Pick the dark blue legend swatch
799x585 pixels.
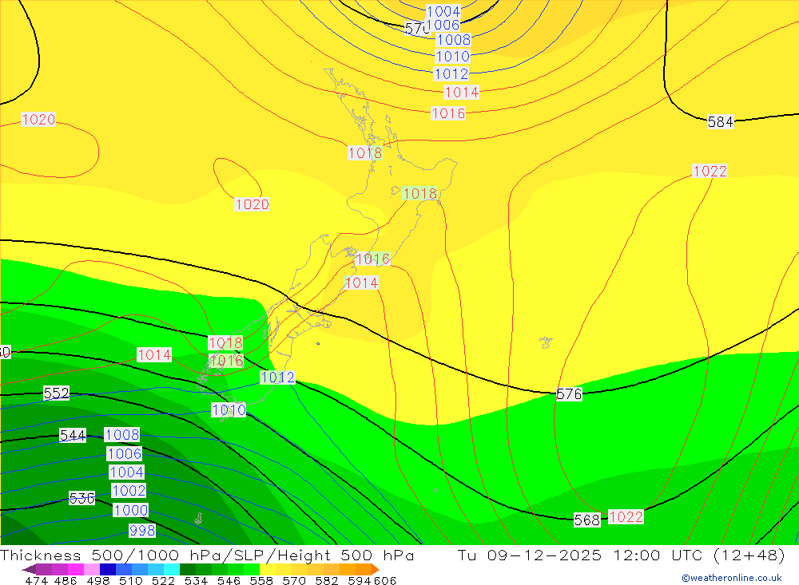[108, 569]
